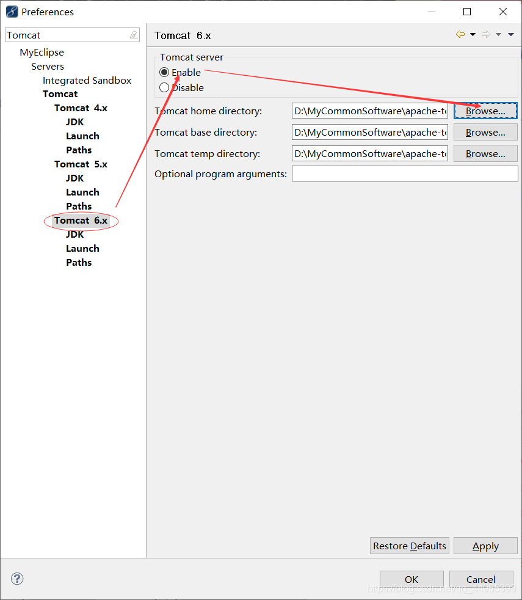Select Tomcat 5.x in the tree
This screenshot has width=522, height=600.
click(x=81, y=164)
